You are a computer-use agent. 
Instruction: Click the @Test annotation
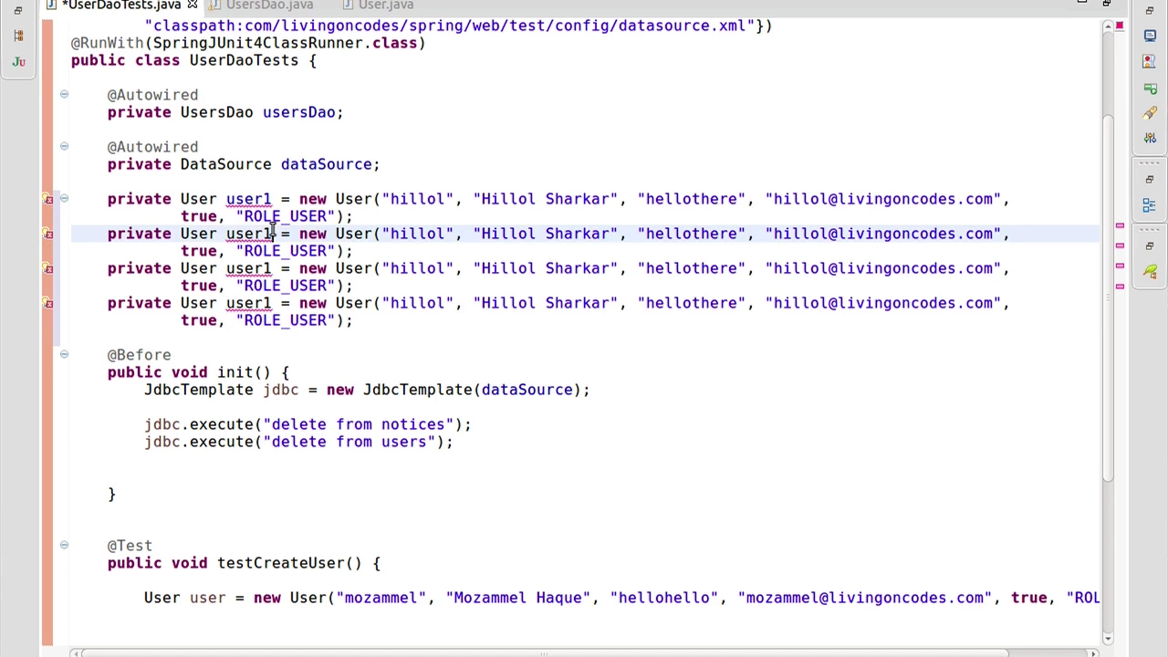pyautogui.click(x=130, y=546)
